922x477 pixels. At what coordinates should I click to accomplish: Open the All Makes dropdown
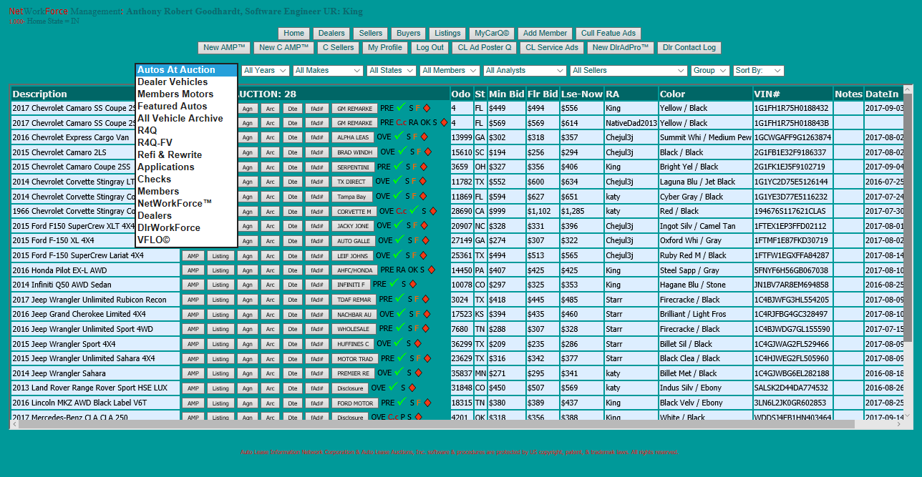click(x=328, y=71)
